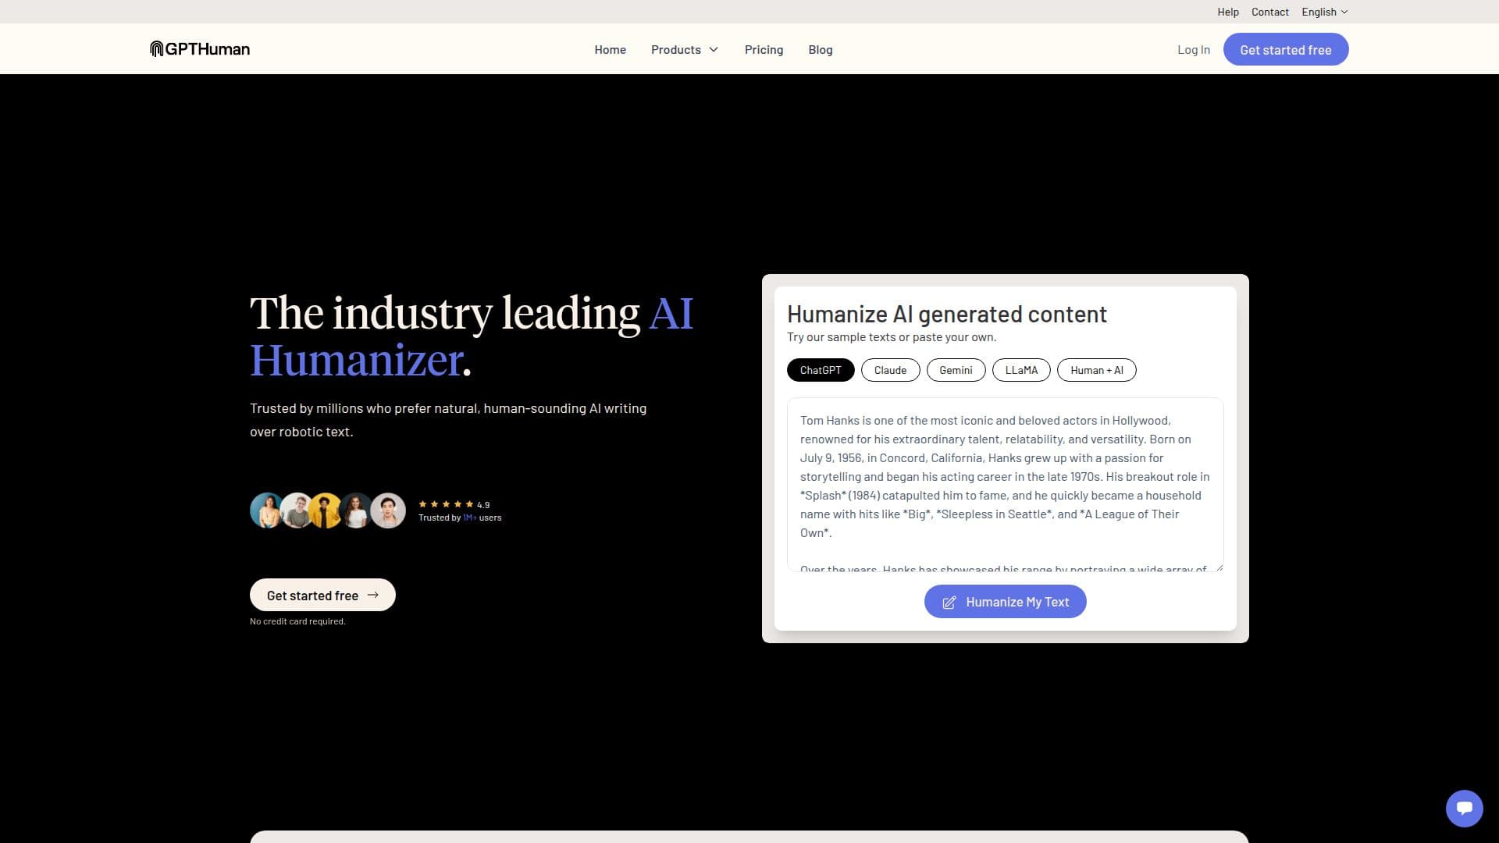1499x843 pixels.
Task: Open the Contact link
Action: click(x=1270, y=12)
